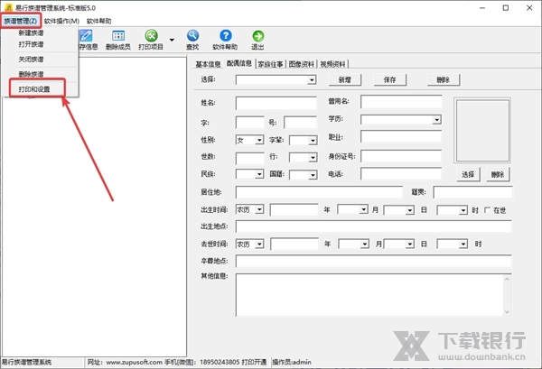The width and height of the screenshot is (542, 369).
Task: Click the 删除 button beside 保存
Action: (444, 79)
